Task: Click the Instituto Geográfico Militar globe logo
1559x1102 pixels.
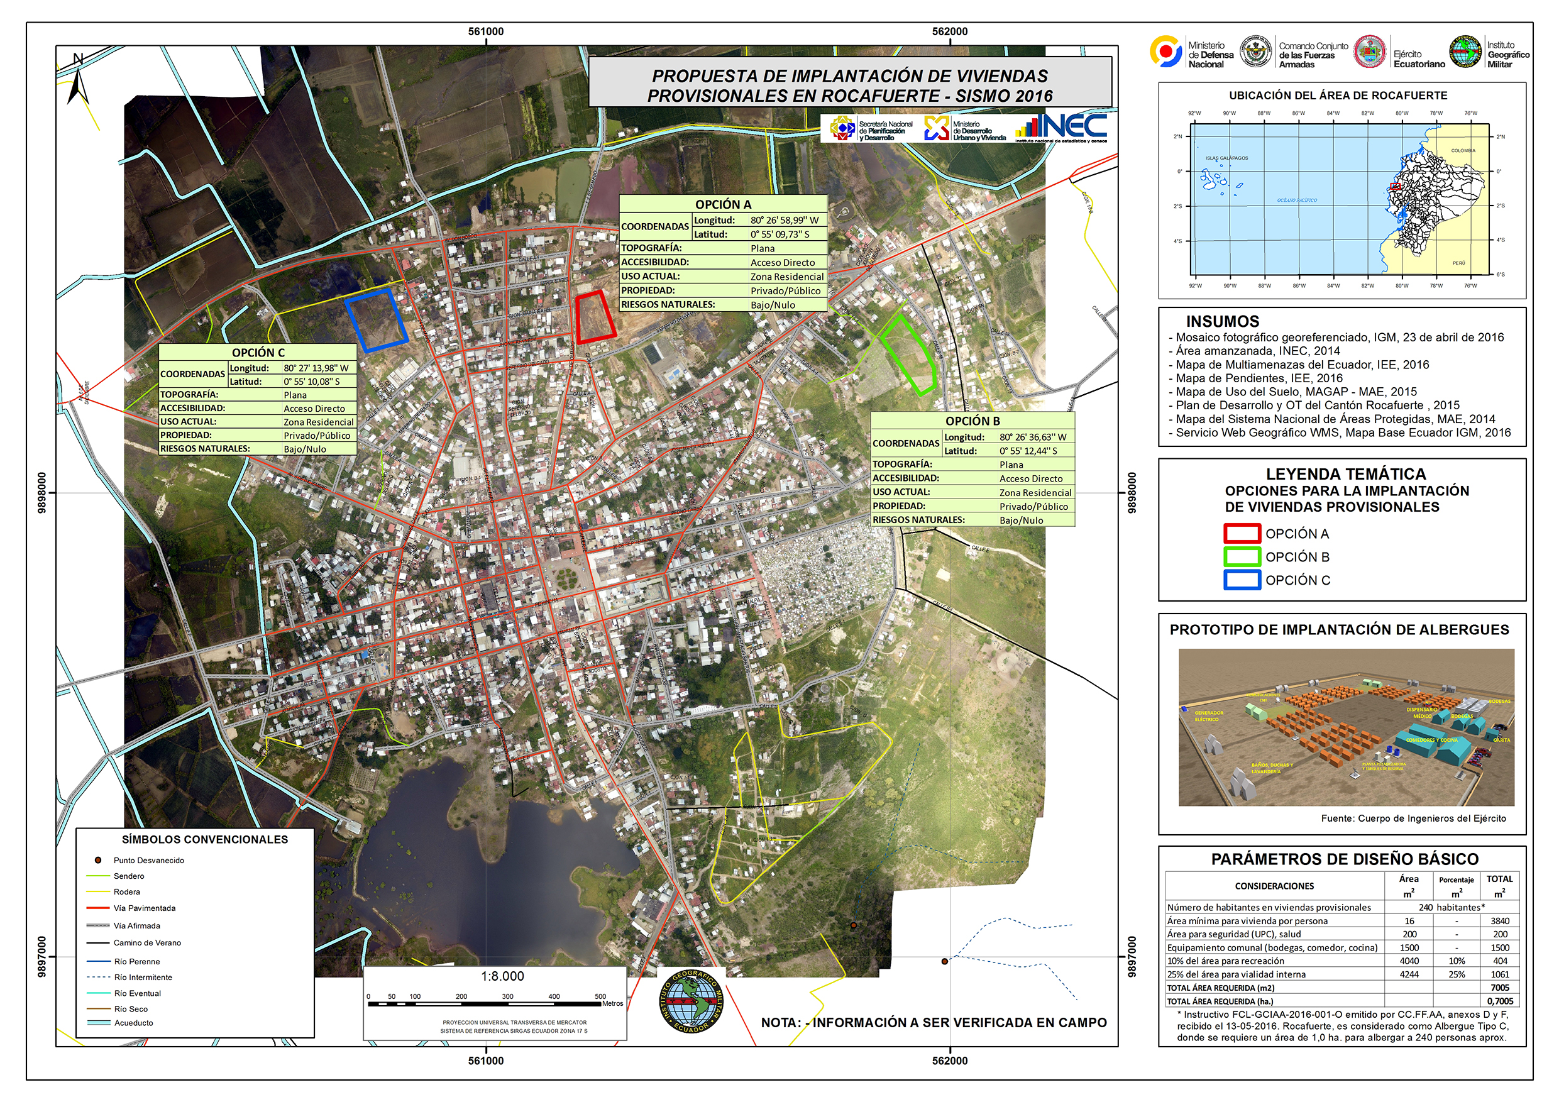Action: (x=1465, y=52)
